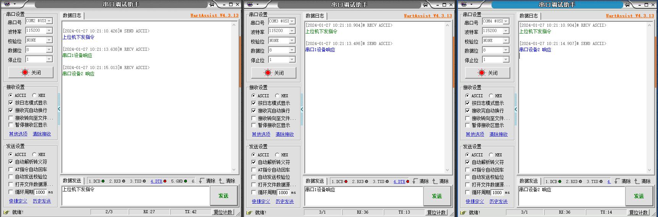Click the hand status icon in the COM4 window
This screenshot has height=217, width=658.
pos(463,212)
